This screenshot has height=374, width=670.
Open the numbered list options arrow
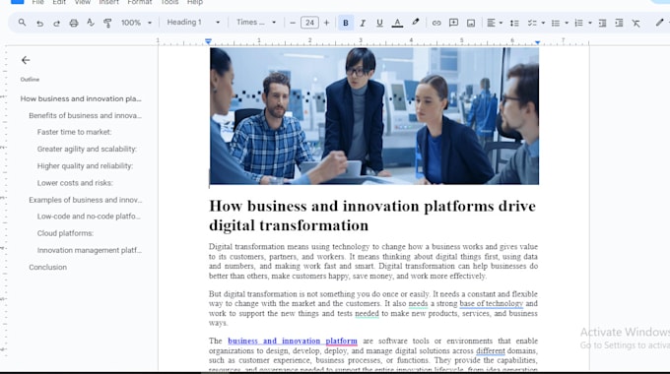pyautogui.click(x=590, y=23)
